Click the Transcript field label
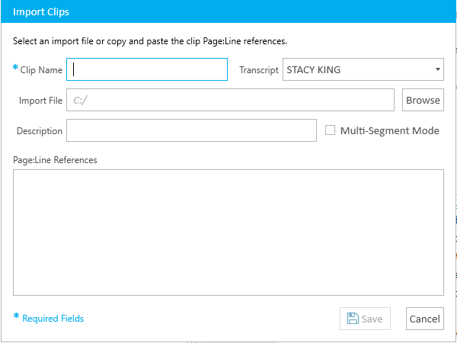The height and width of the screenshot is (343, 457). pyautogui.click(x=259, y=70)
